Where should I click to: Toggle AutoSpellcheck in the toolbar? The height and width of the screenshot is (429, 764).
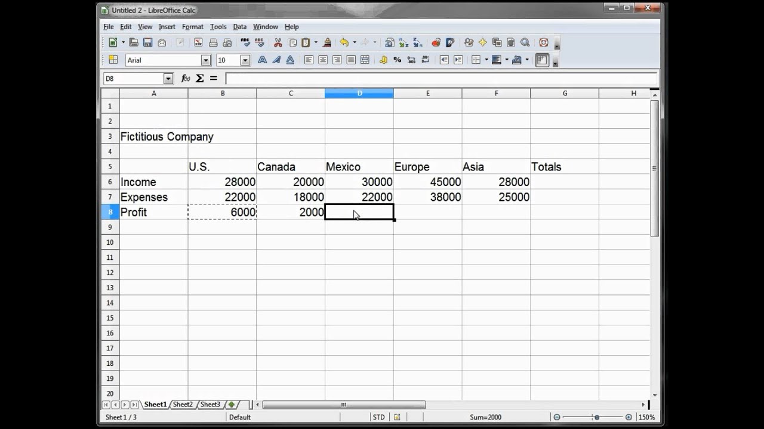click(x=260, y=43)
